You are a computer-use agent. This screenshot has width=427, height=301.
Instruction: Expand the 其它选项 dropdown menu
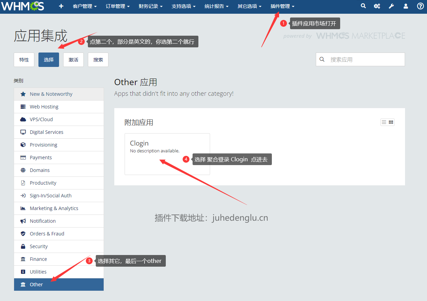[x=249, y=6]
